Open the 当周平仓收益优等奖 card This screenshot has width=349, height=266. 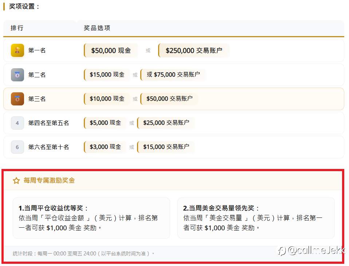pyautogui.click(x=91, y=218)
